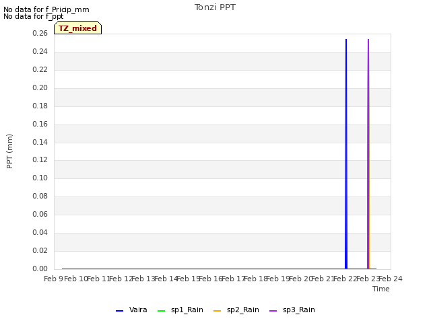The image size is (431, 323).
Task: Click the 0.08 y-axis tick label
Action: click(40, 196)
